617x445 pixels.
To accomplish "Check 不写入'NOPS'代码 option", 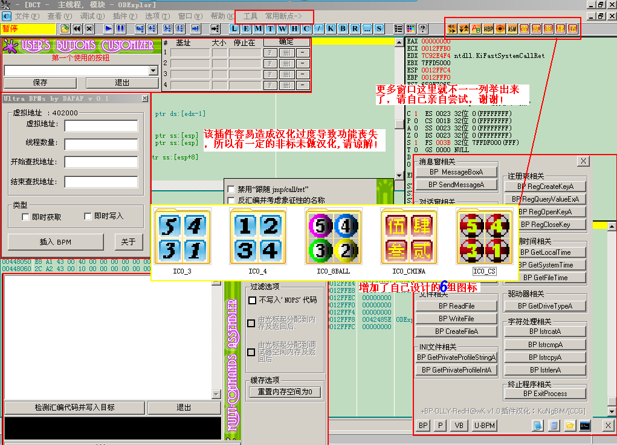I will [x=252, y=300].
